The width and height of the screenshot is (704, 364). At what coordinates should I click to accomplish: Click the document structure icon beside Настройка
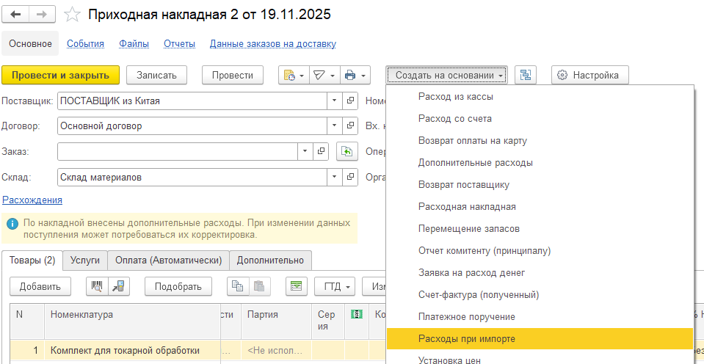526,75
